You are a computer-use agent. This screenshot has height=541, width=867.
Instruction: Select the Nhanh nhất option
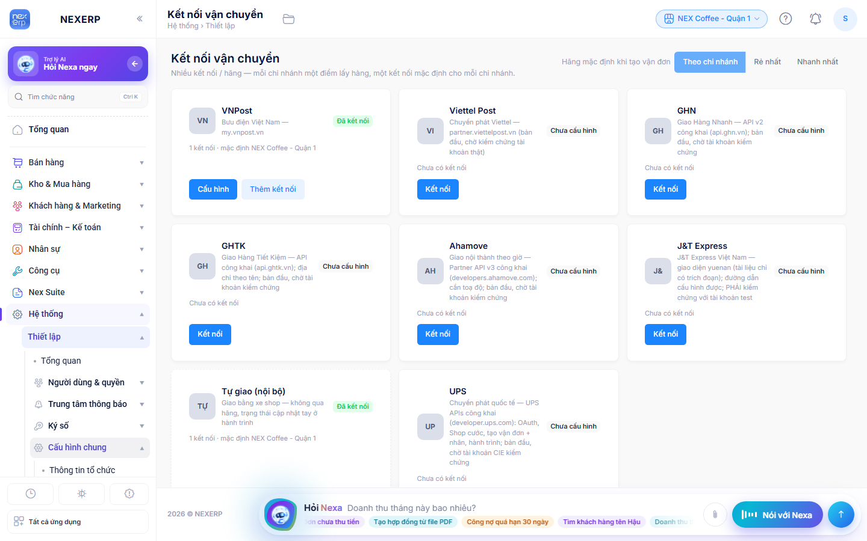tap(818, 62)
